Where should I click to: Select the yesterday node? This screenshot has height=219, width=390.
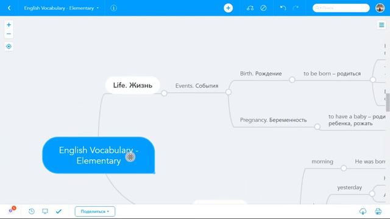point(349,187)
